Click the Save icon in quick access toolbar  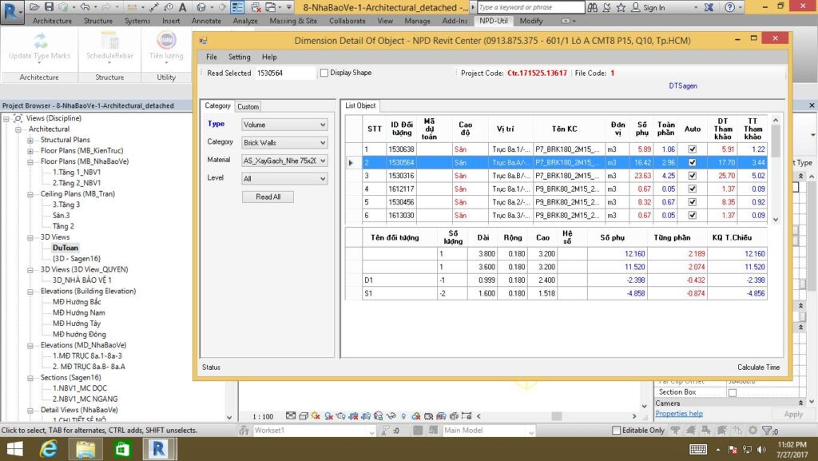tap(50, 7)
